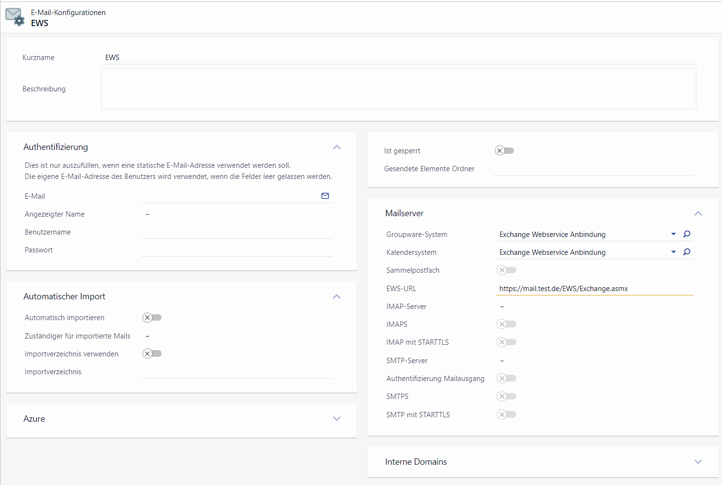Screen dimensions: 722x485
Task: Toggle the IMAPS switch
Action: point(507,324)
